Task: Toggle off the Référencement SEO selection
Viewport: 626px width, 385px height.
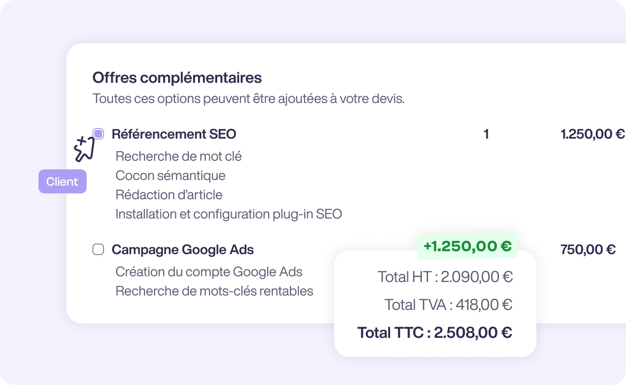Action: coord(98,134)
